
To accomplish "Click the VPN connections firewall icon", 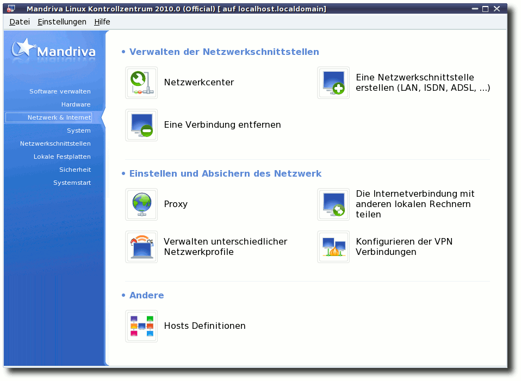I will click(333, 247).
